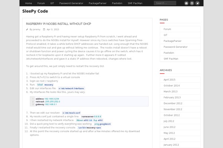
Task: Click the 'address 192.168.3.234' code line
Action: 47,99
